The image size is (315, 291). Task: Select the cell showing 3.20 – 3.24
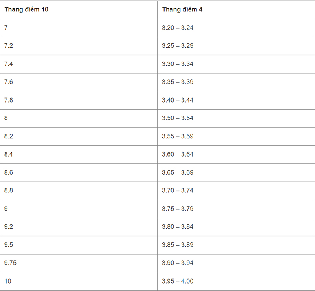[x=236, y=28]
